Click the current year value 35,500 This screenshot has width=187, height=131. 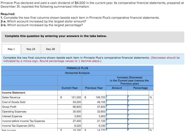tap(77, 112)
